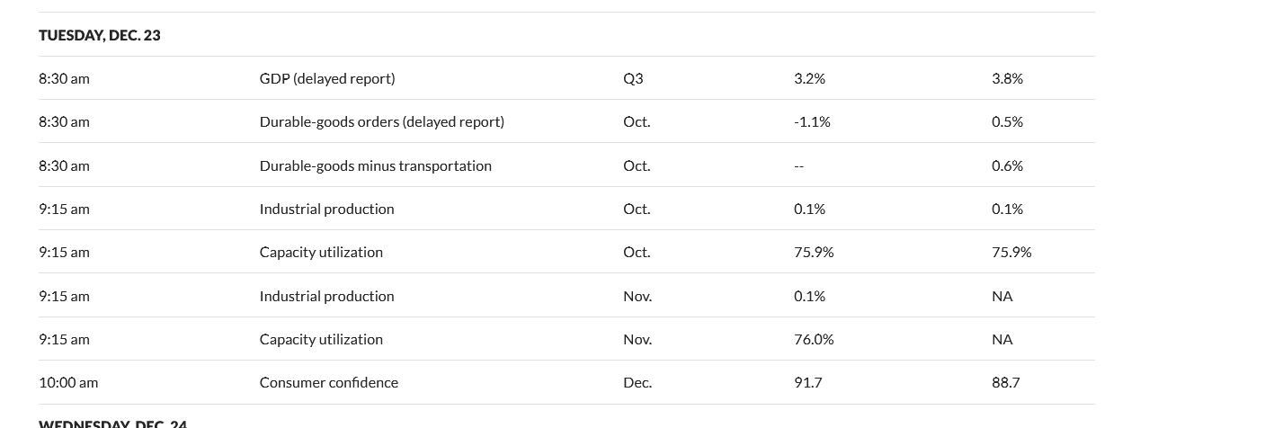This screenshot has width=1283, height=428.
Task: Click the 3.8% GDP value
Action: pyautogui.click(x=1007, y=78)
